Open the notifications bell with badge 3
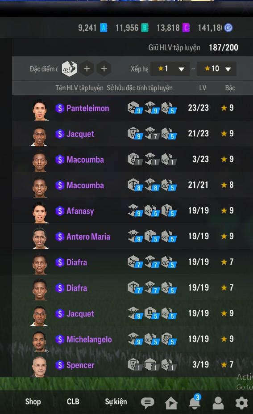The image size is (253, 414). tap(195, 401)
